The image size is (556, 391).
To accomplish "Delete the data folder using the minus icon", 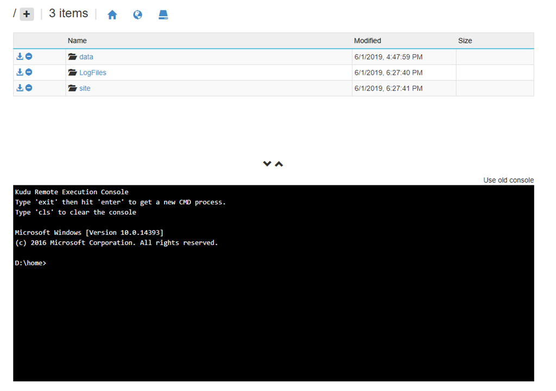I will (x=28, y=56).
